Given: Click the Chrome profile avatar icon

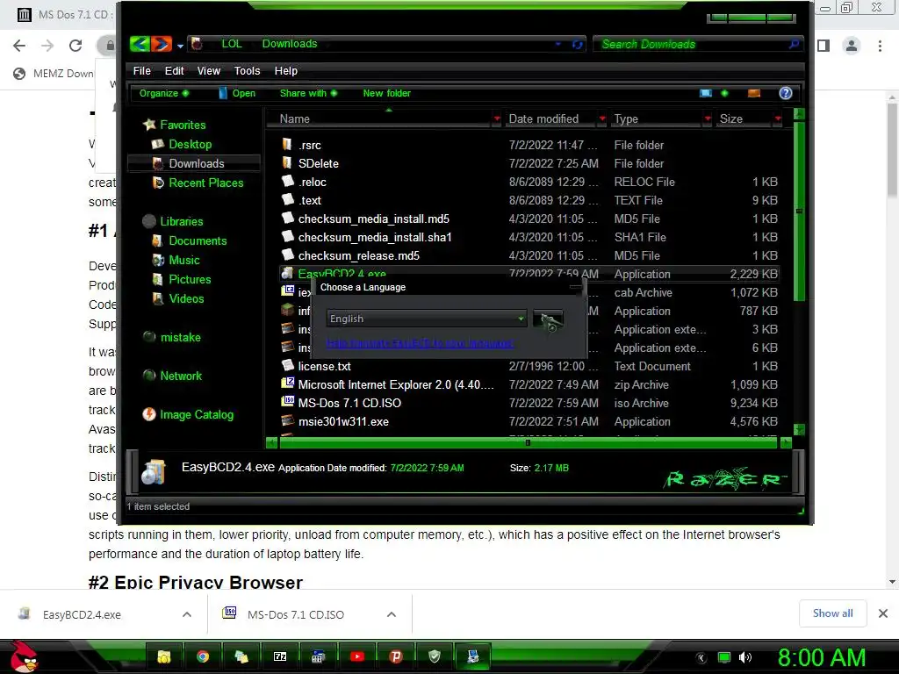Looking at the screenshot, I should [852, 46].
